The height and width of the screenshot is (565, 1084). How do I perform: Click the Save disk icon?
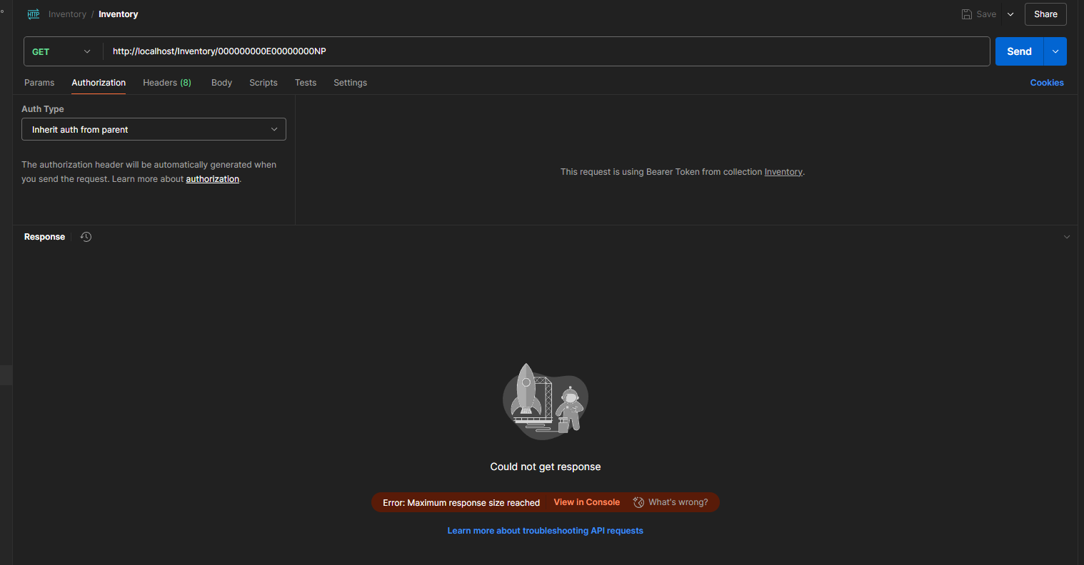967,14
